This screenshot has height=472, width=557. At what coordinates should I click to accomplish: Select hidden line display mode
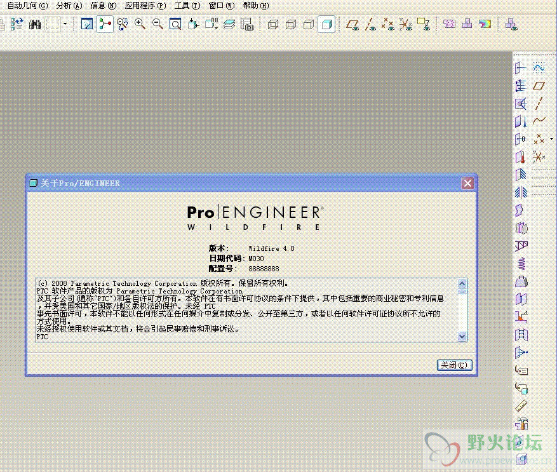pos(291,24)
